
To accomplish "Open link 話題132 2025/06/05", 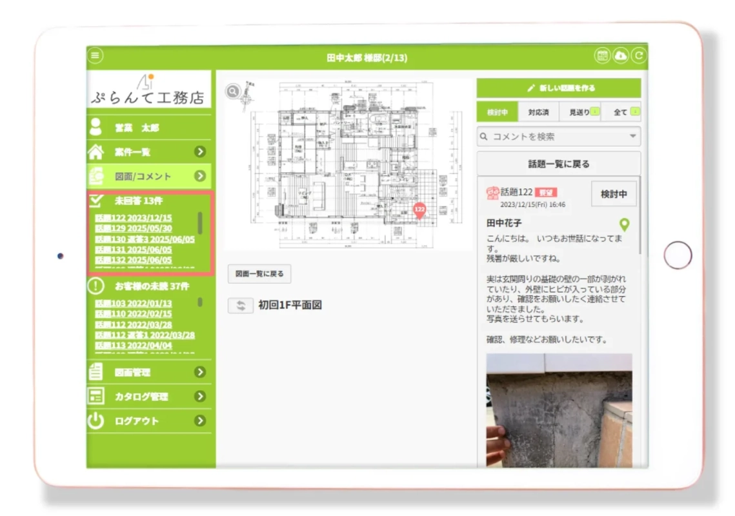I will pyautogui.click(x=134, y=260).
